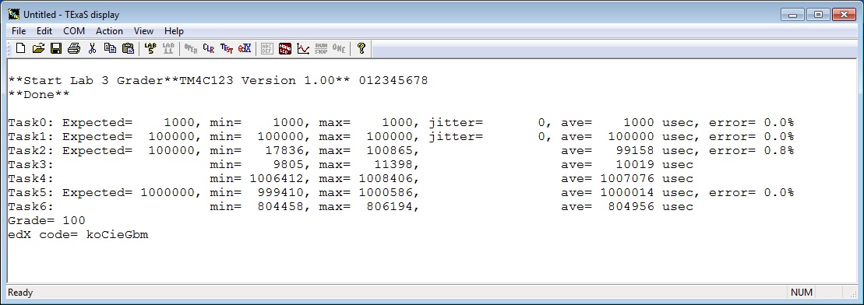Open the line graph plot icon

point(302,48)
